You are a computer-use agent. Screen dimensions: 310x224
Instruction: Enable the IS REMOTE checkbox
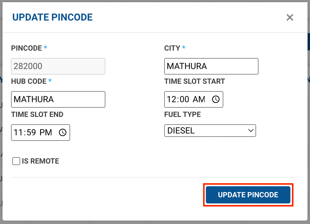(16, 161)
